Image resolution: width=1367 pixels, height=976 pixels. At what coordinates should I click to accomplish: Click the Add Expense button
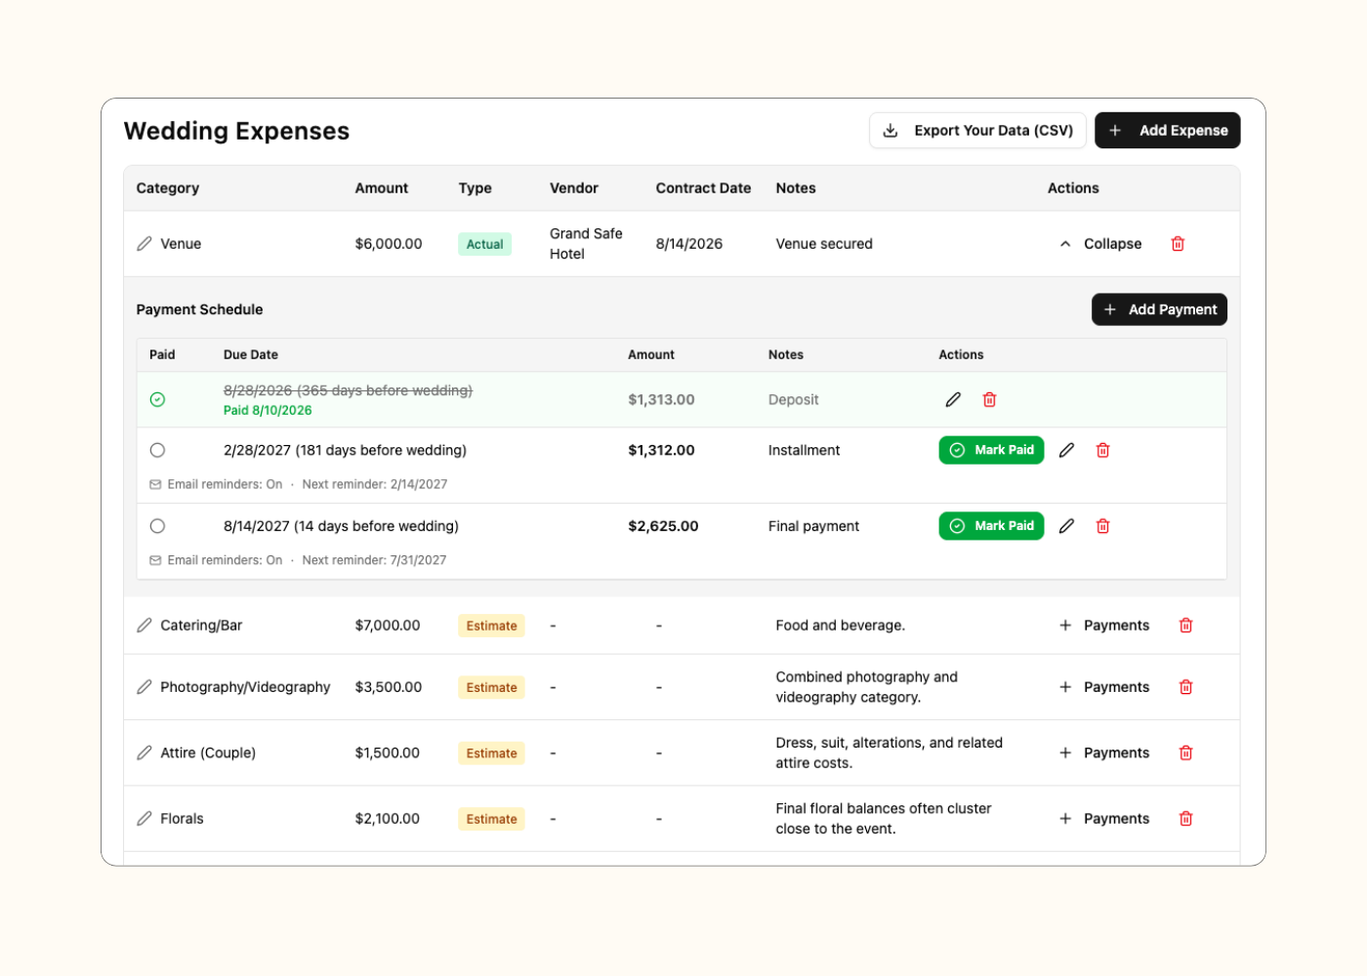1168,131
